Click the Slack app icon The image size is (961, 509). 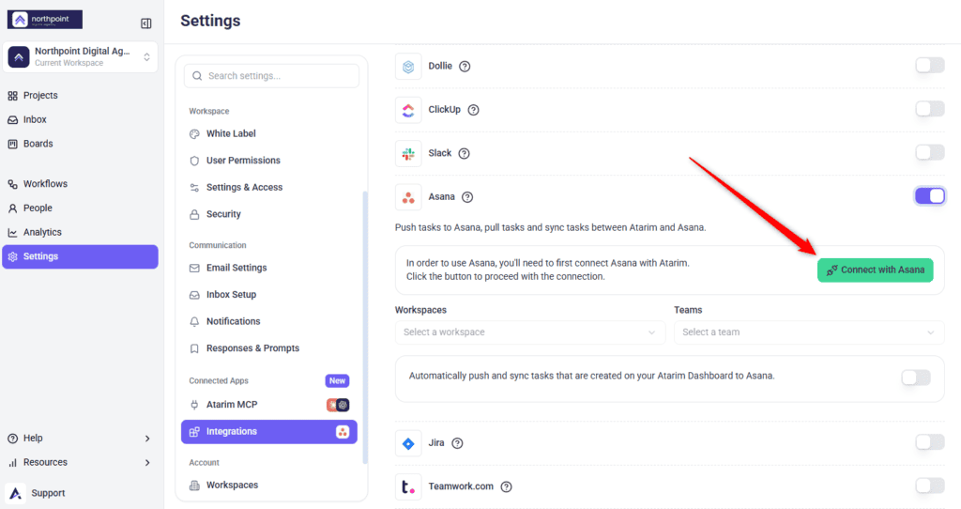[x=408, y=153]
